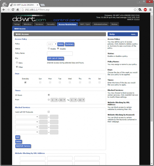Click the browser back arrow

pos(4,10)
